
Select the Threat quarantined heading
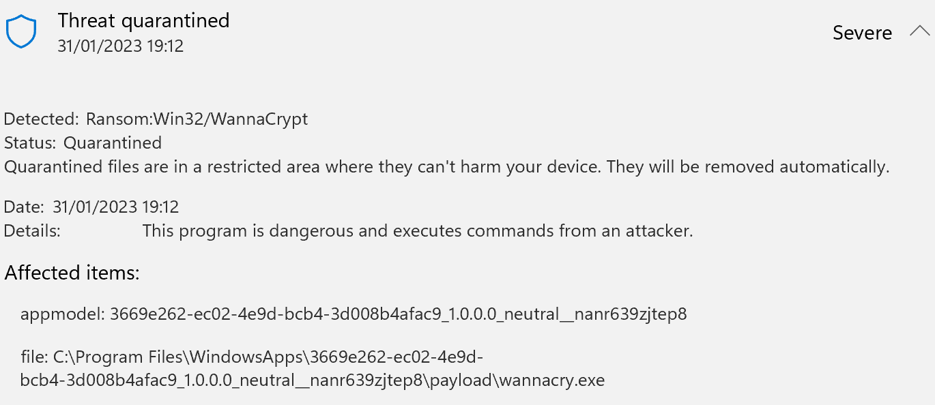click(143, 20)
